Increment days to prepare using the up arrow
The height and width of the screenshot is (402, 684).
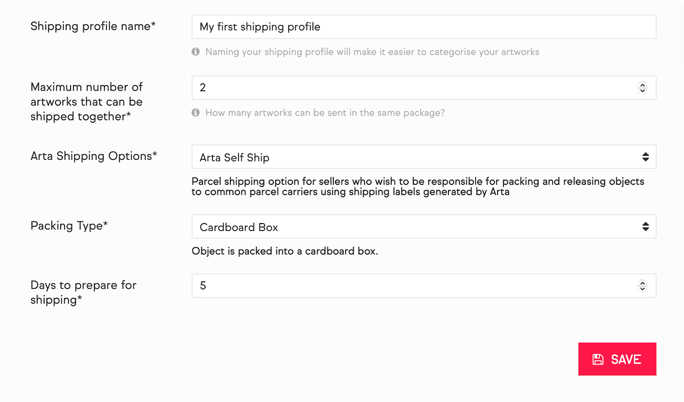coord(642,283)
